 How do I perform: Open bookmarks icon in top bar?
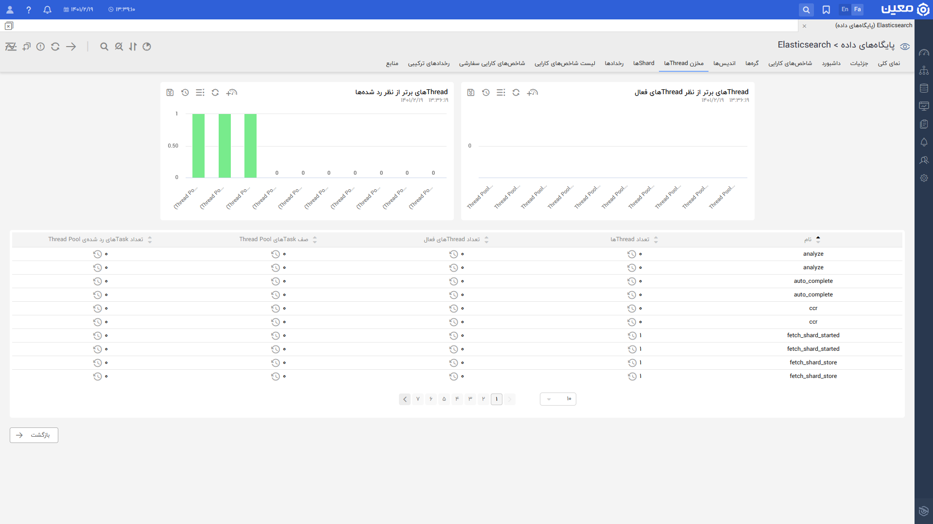click(826, 10)
